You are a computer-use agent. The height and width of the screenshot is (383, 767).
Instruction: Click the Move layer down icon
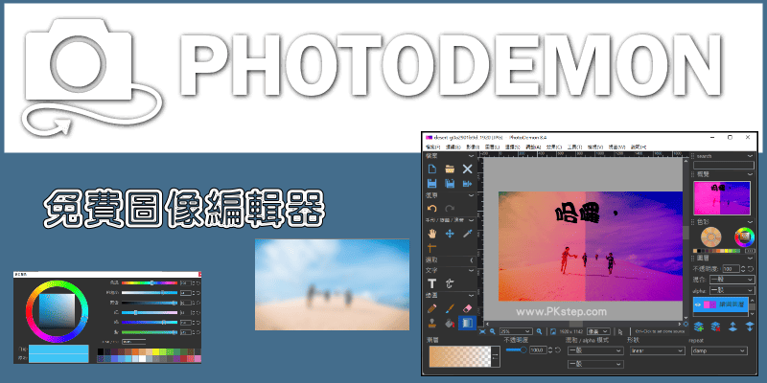(750, 326)
